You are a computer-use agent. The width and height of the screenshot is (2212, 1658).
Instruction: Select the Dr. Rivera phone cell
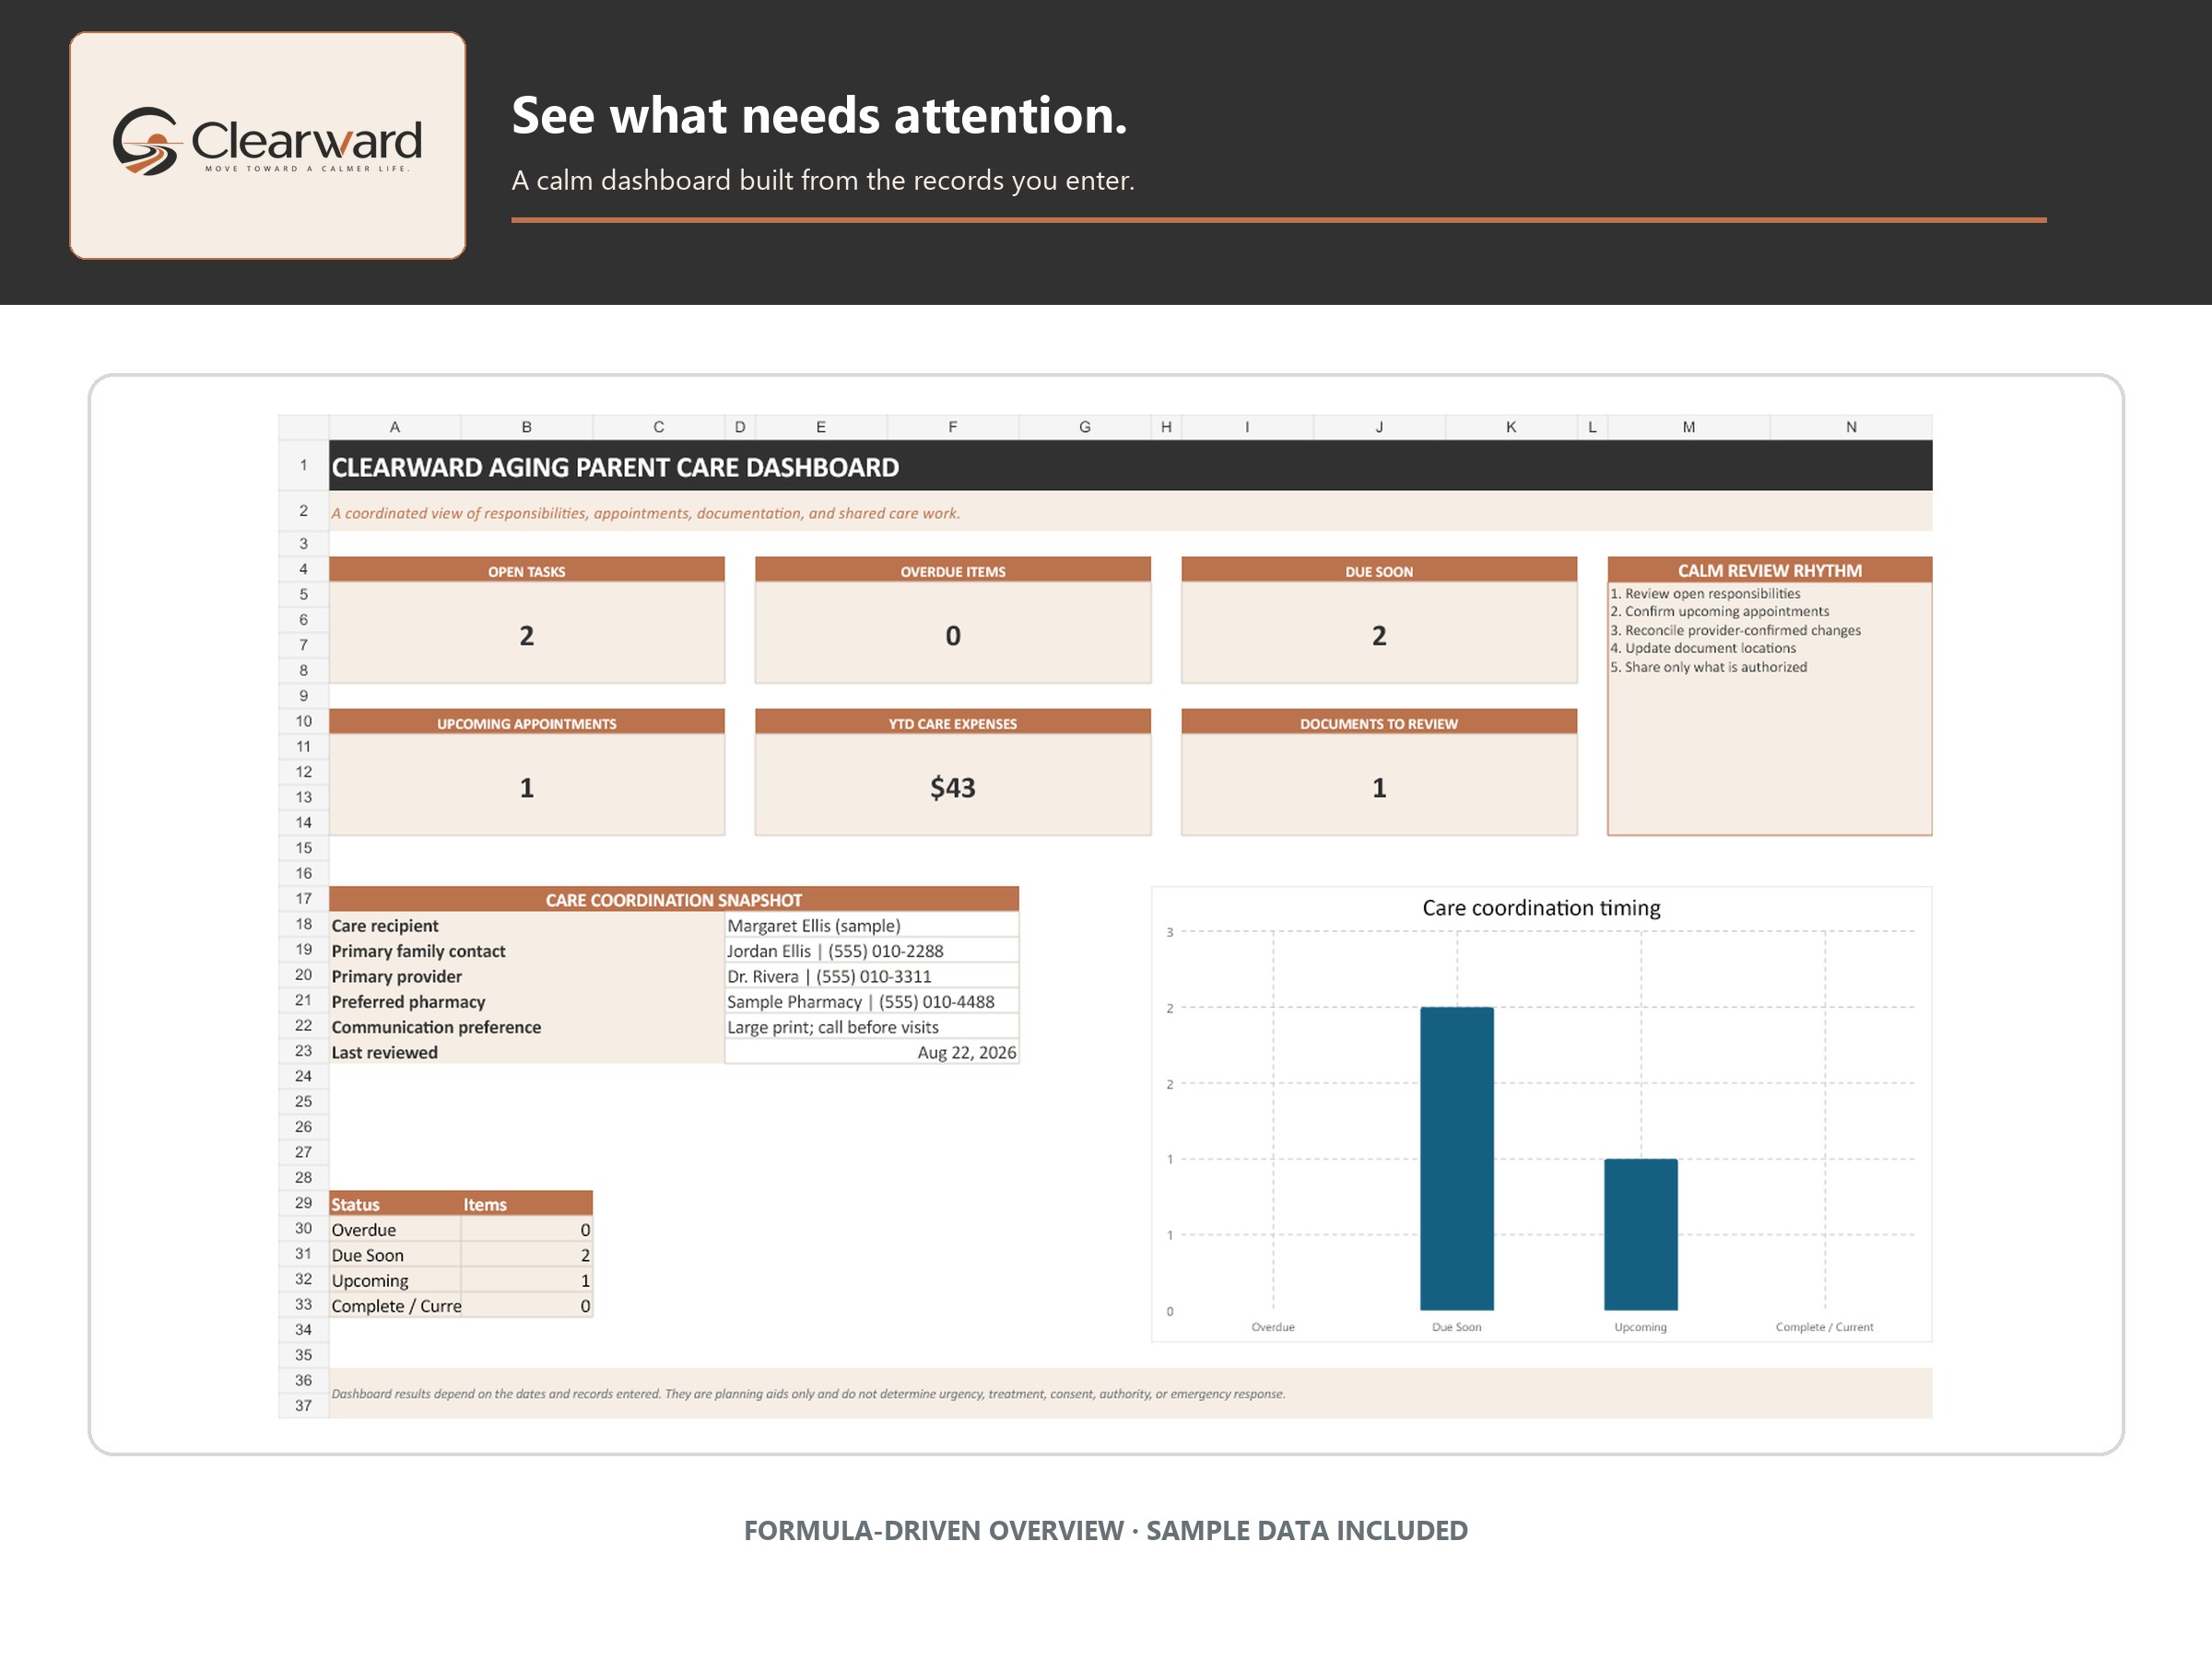tap(871, 976)
